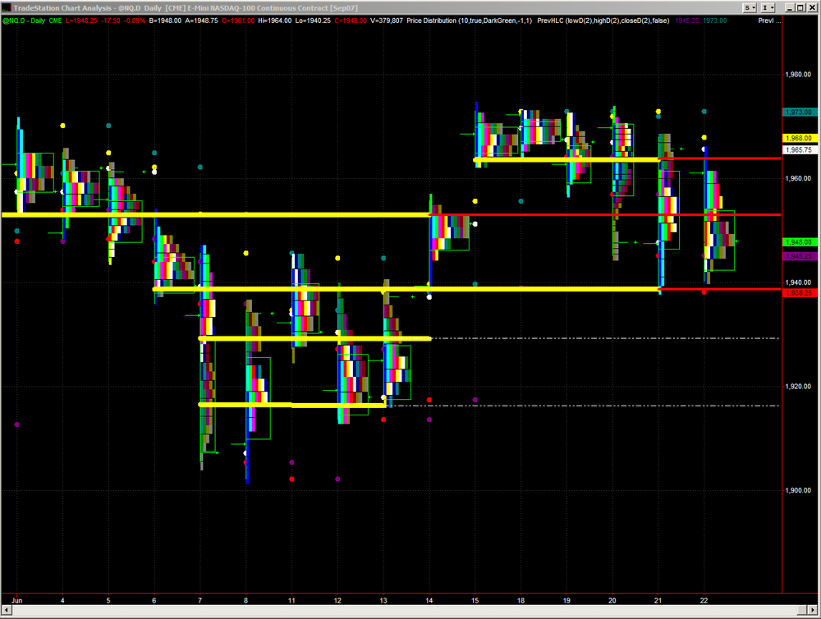Click the purple 1,945.25 price axis marker
This screenshot has height=619, width=821.
pyautogui.click(x=800, y=256)
